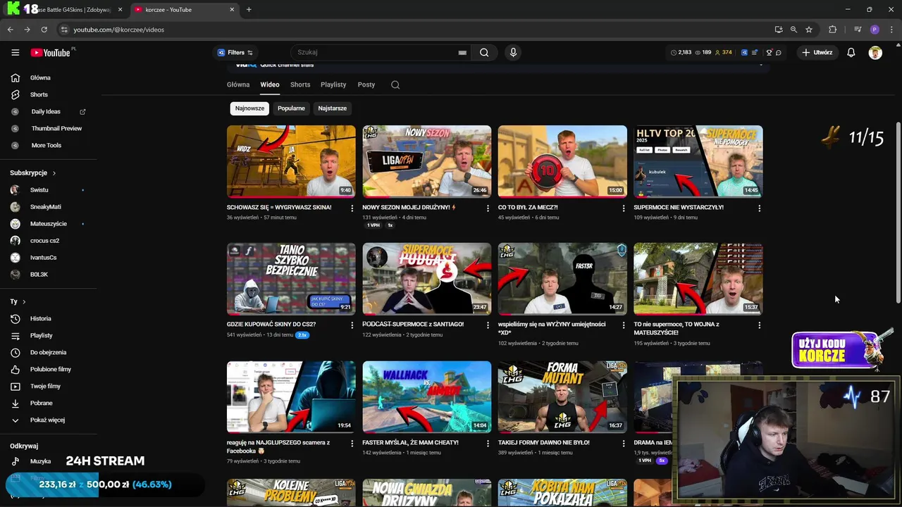Click the Chrome zoom magnifier icon
The height and width of the screenshot is (507, 902).
tap(793, 30)
